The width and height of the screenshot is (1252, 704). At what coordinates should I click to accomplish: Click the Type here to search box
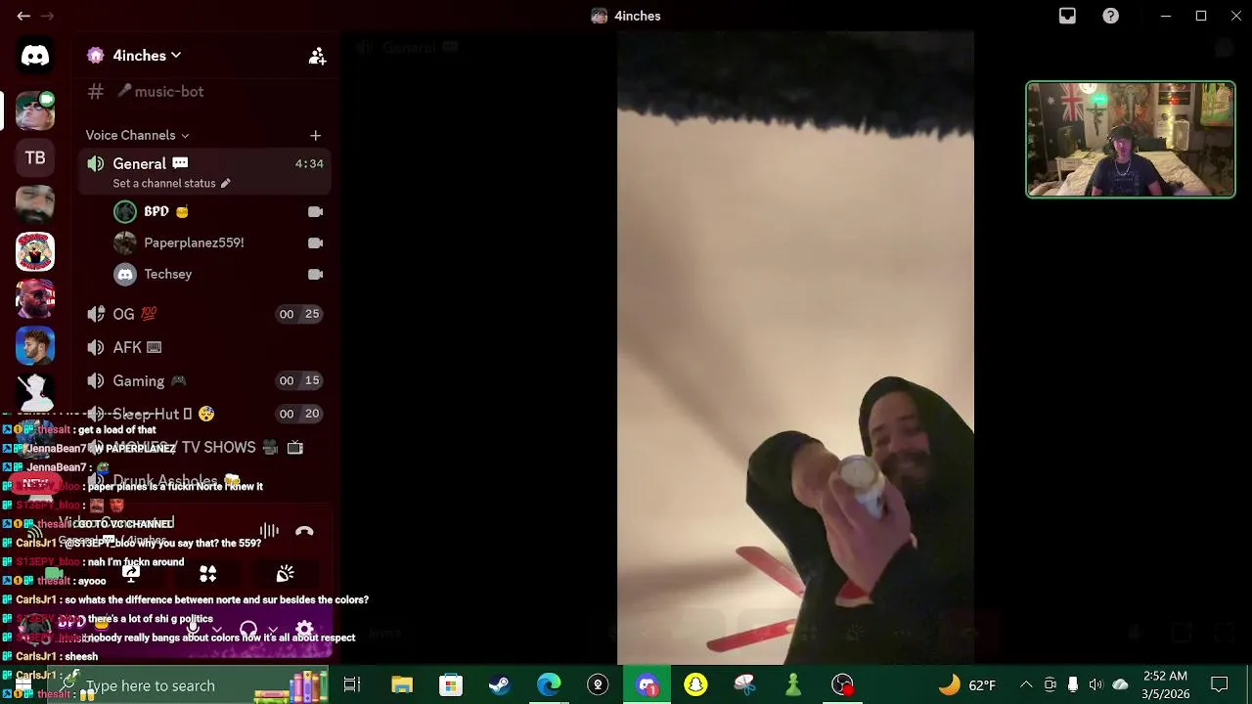point(186,685)
